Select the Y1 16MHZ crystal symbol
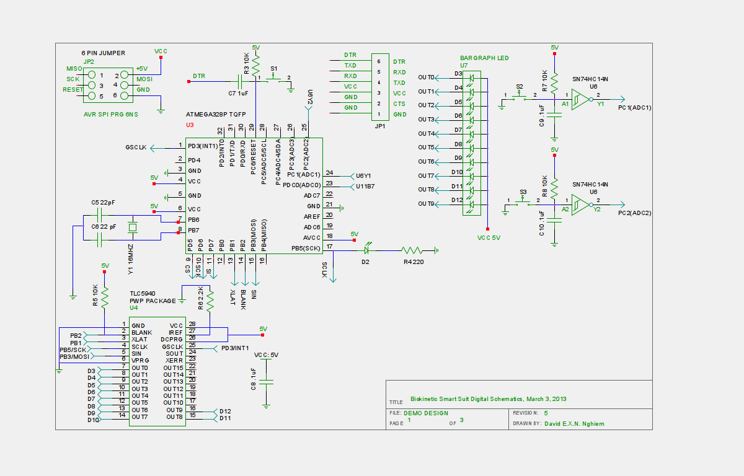The image size is (744, 476). pyautogui.click(x=132, y=227)
